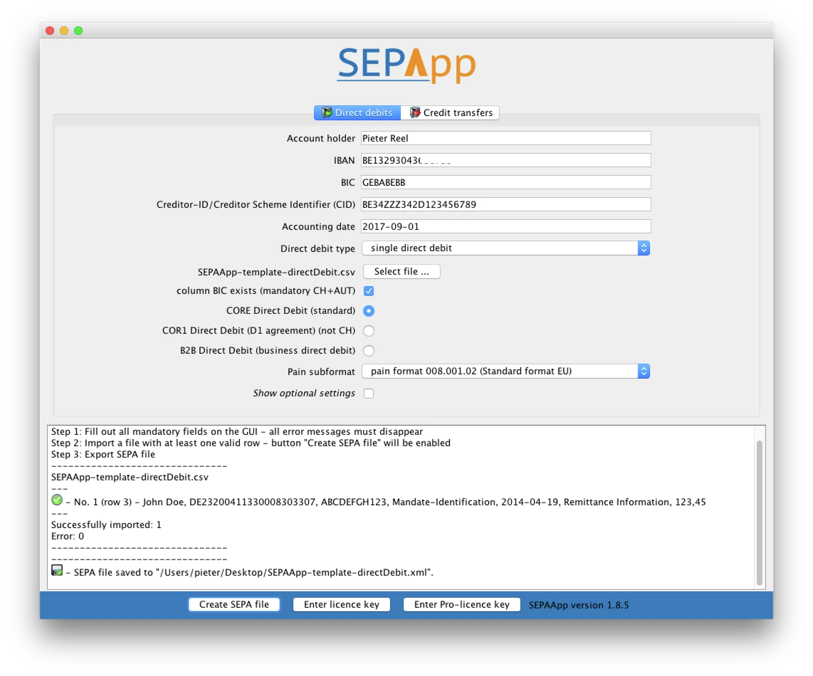Image resolution: width=813 pixels, height=676 pixels.
Task: Close the SEPAApp window with red button
Action: [50, 31]
